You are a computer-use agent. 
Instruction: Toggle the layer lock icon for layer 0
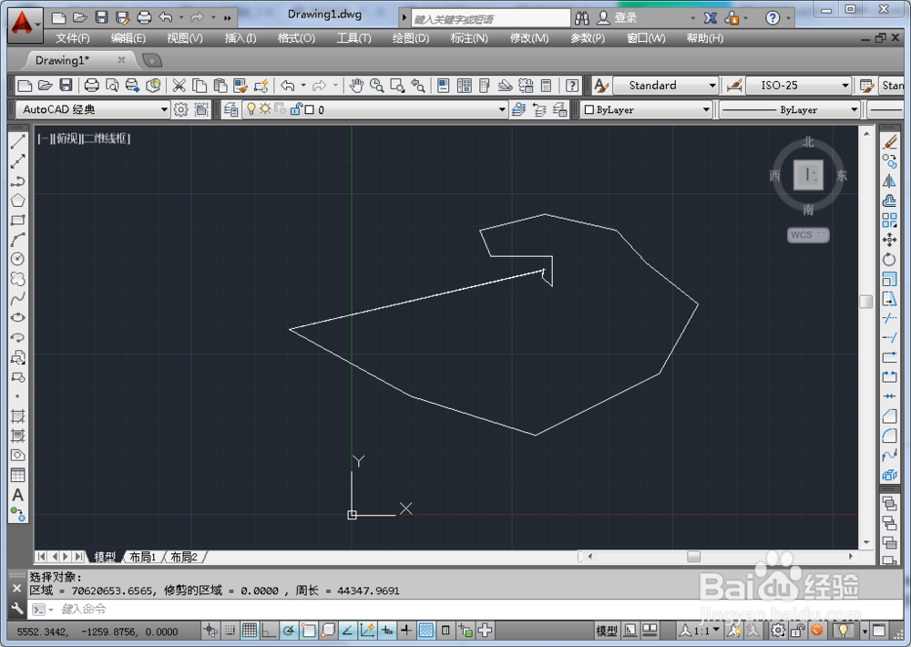pyautogui.click(x=296, y=109)
